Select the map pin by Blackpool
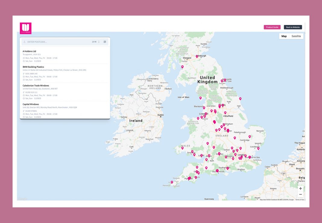Screen dimensions: 322x223 (204, 108)
